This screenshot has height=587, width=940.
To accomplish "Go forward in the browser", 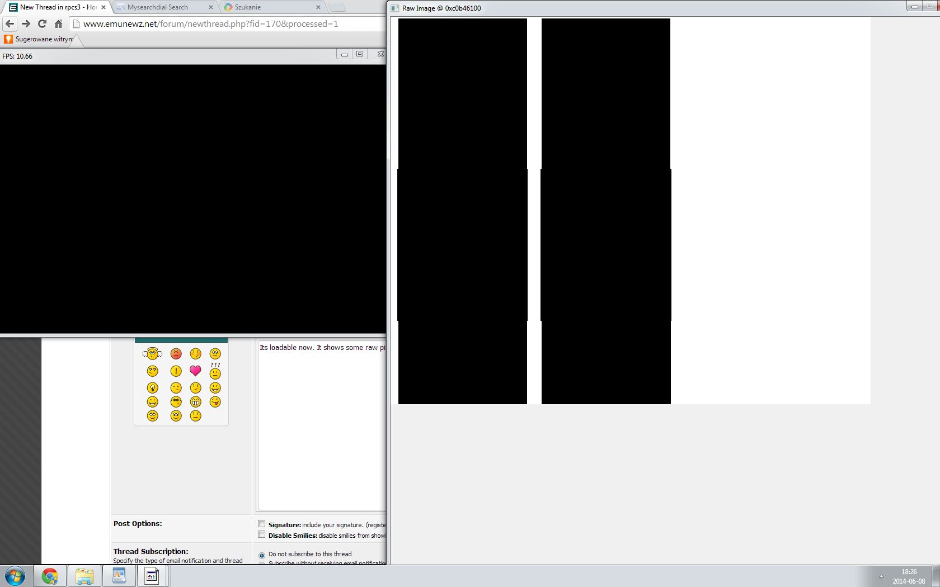I will coord(26,23).
